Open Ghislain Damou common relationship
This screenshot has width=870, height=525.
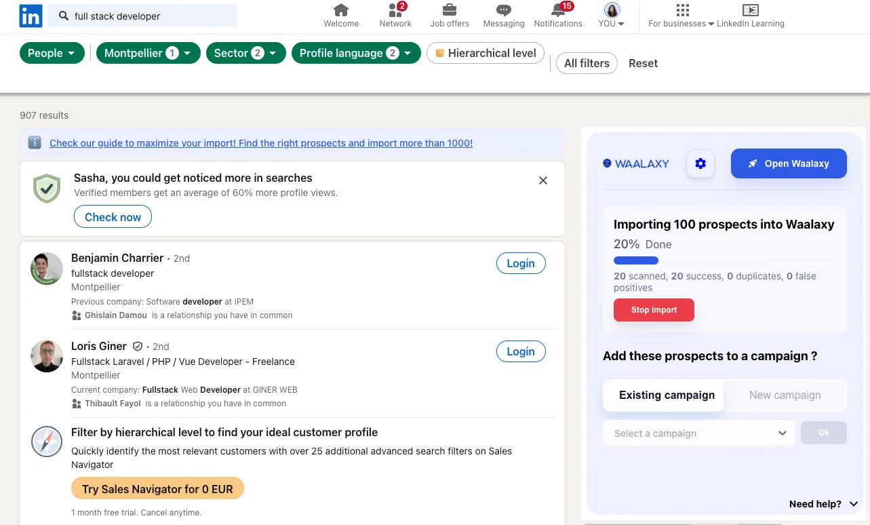(x=115, y=315)
